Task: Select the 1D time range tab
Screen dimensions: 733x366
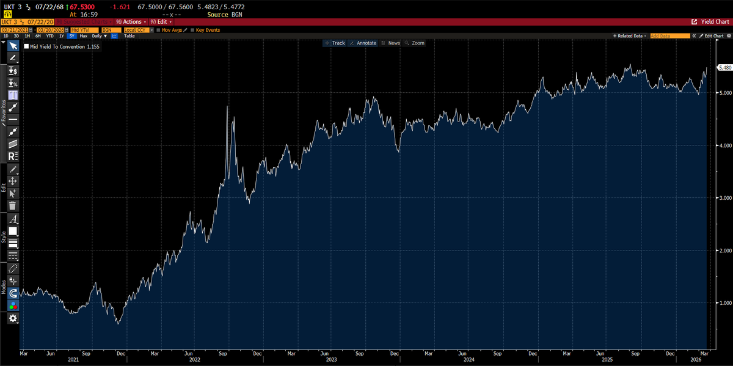Action: (x=6, y=36)
